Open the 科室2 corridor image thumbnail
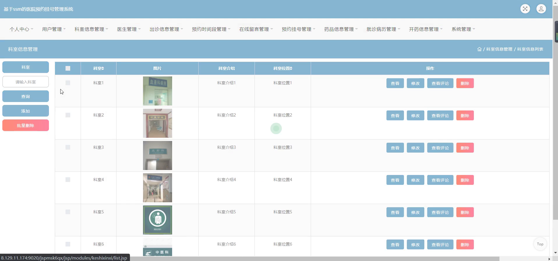This screenshot has width=558, height=261. coord(157,123)
